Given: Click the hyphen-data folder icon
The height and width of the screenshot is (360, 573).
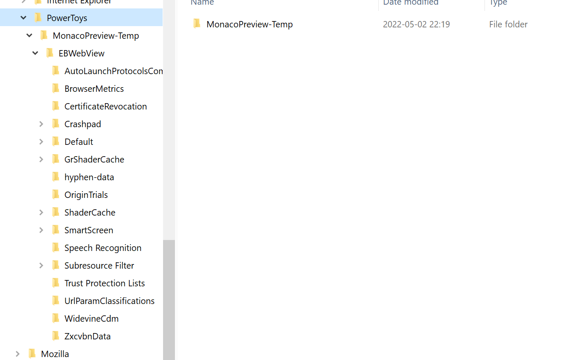Looking at the screenshot, I should pos(56,176).
